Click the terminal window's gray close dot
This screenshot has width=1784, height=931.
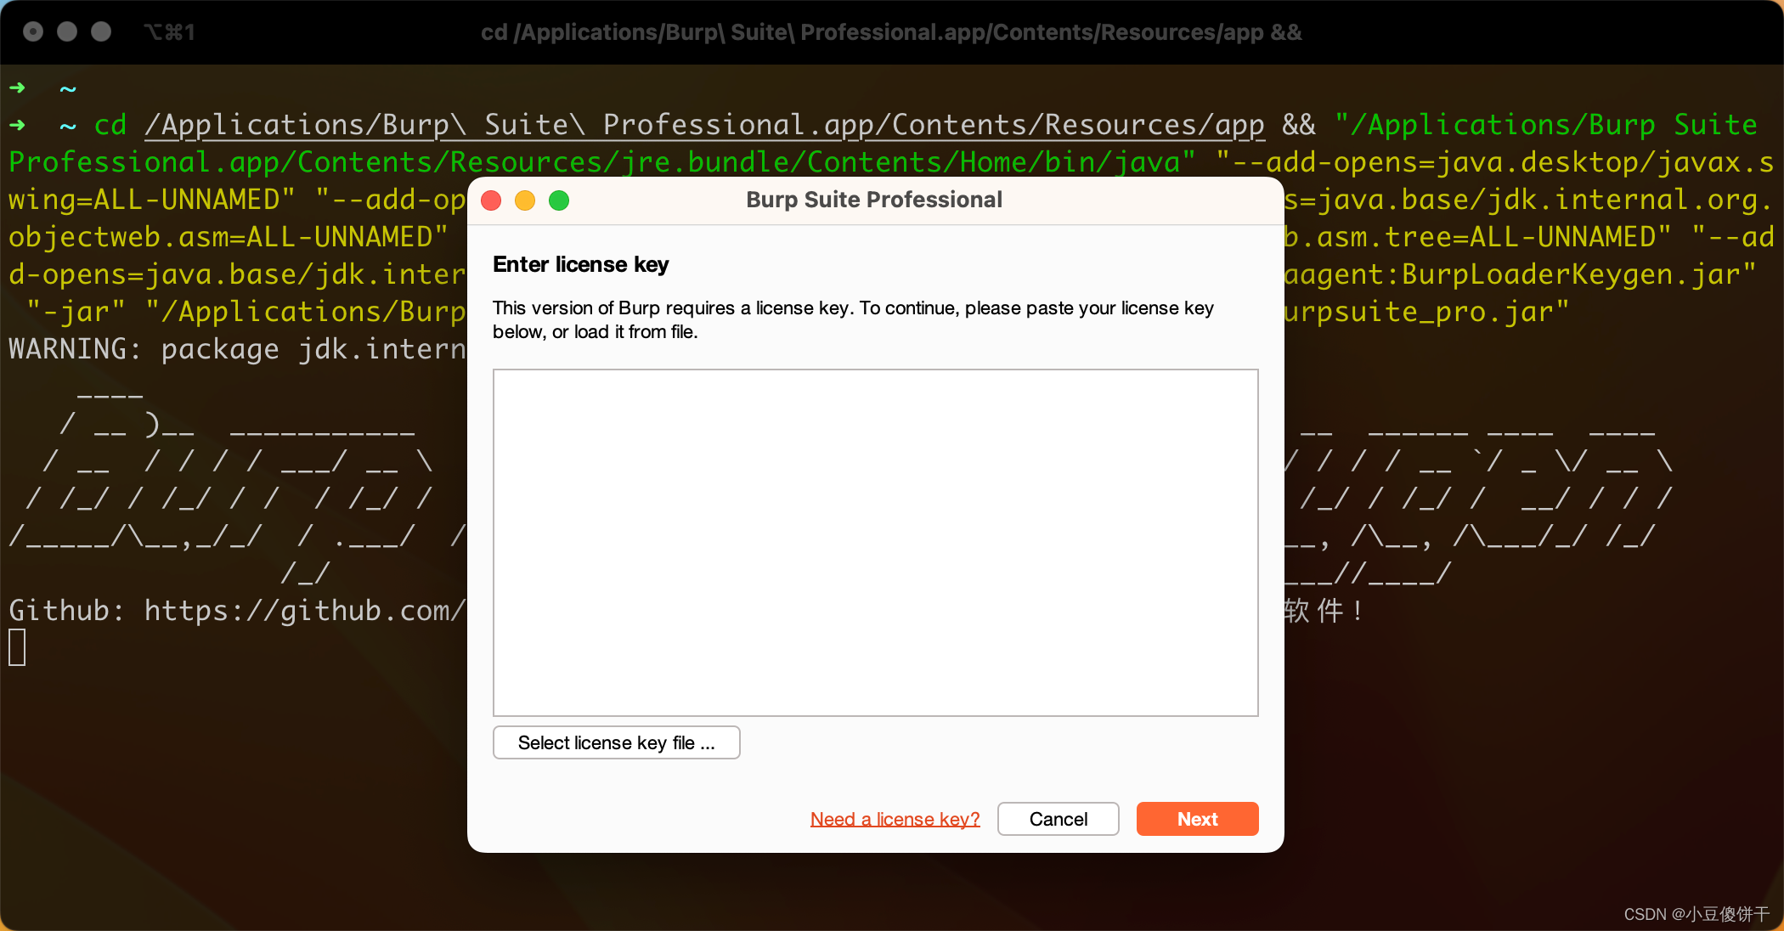coord(33,32)
